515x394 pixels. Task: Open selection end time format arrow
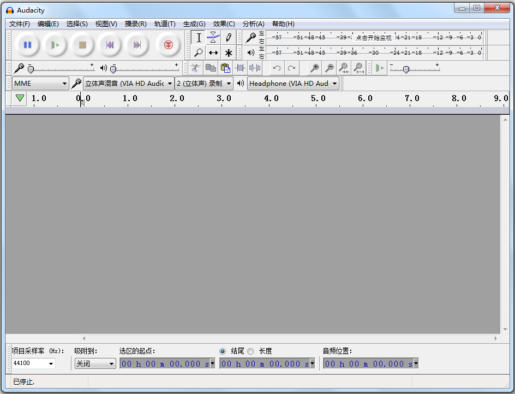point(313,363)
